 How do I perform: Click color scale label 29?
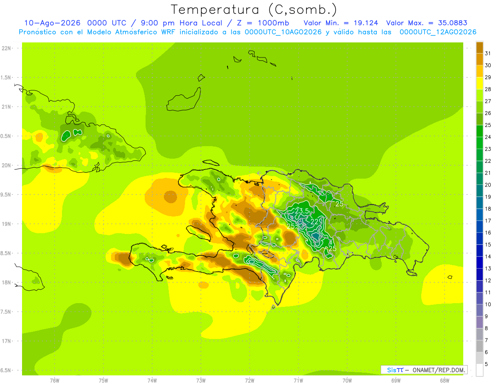pyautogui.click(x=488, y=77)
